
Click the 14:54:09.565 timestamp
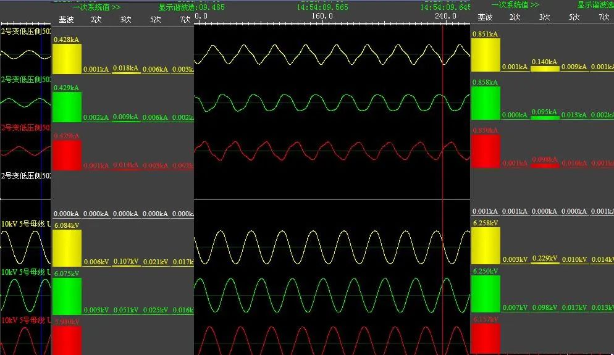pos(322,7)
